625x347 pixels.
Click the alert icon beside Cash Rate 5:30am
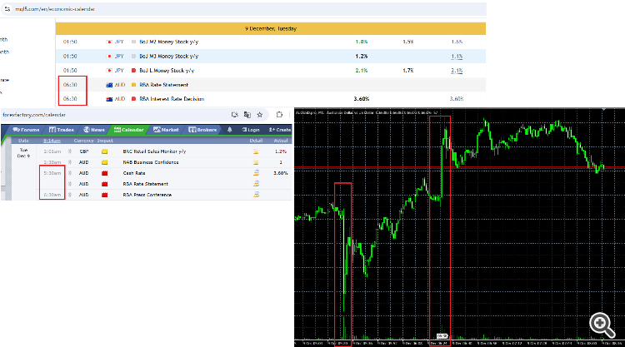[x=70, y=173]
